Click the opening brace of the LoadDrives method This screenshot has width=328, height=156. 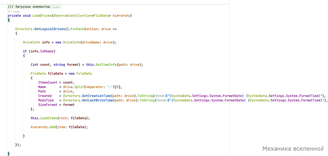click(8, 20)
